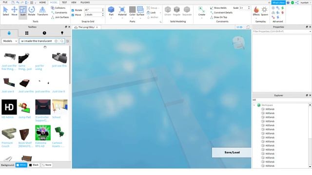Select Black toolbox background
Screen dimensions: 312x175
[x=34, y=165]
